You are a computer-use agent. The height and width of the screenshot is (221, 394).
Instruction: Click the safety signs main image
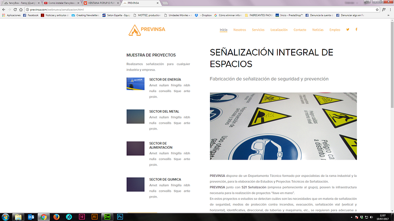click(x=283, y=126)
